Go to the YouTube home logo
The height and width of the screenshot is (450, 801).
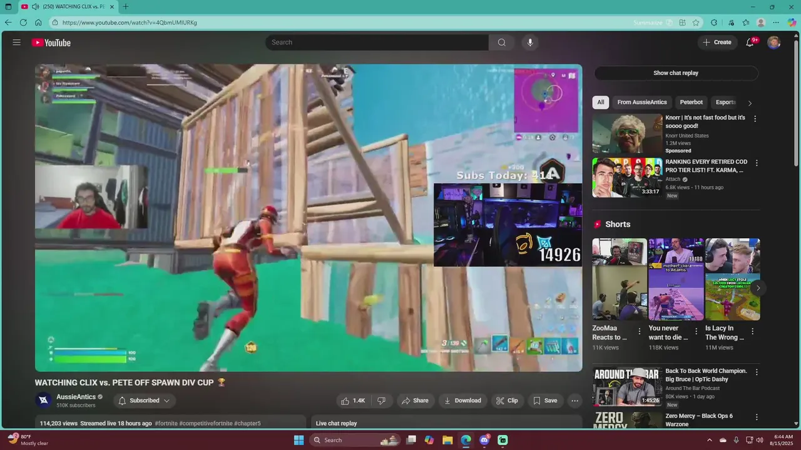51,42
